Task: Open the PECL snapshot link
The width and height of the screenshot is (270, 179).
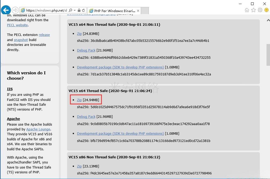Action: pyautogui.click(x=21, y=40)
